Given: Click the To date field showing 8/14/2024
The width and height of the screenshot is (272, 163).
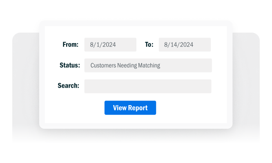Looking at the screenshot, I should [185, 45].
